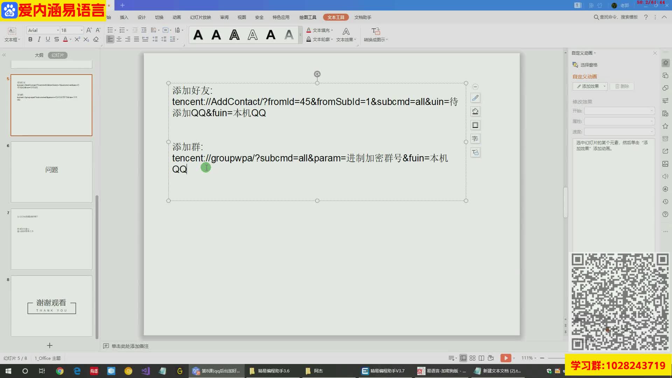Toggle superscript formatting

coord(77,39)
